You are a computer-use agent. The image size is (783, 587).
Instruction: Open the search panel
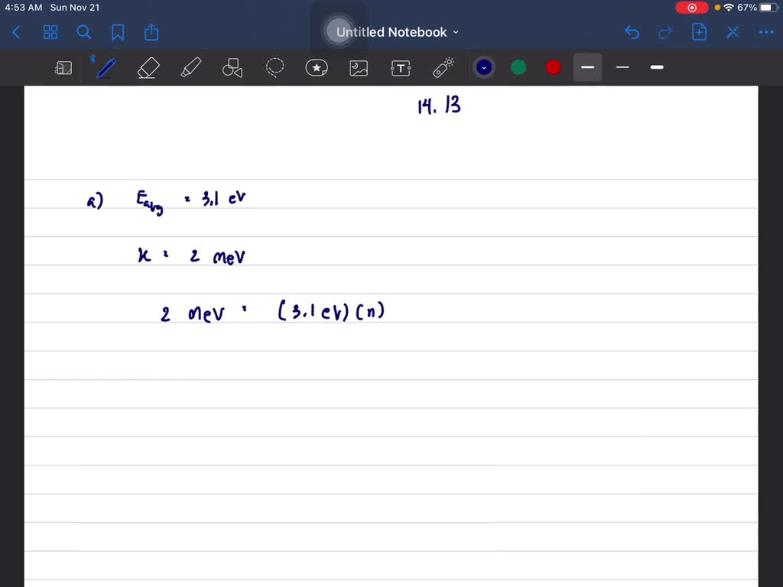[84, 32]
